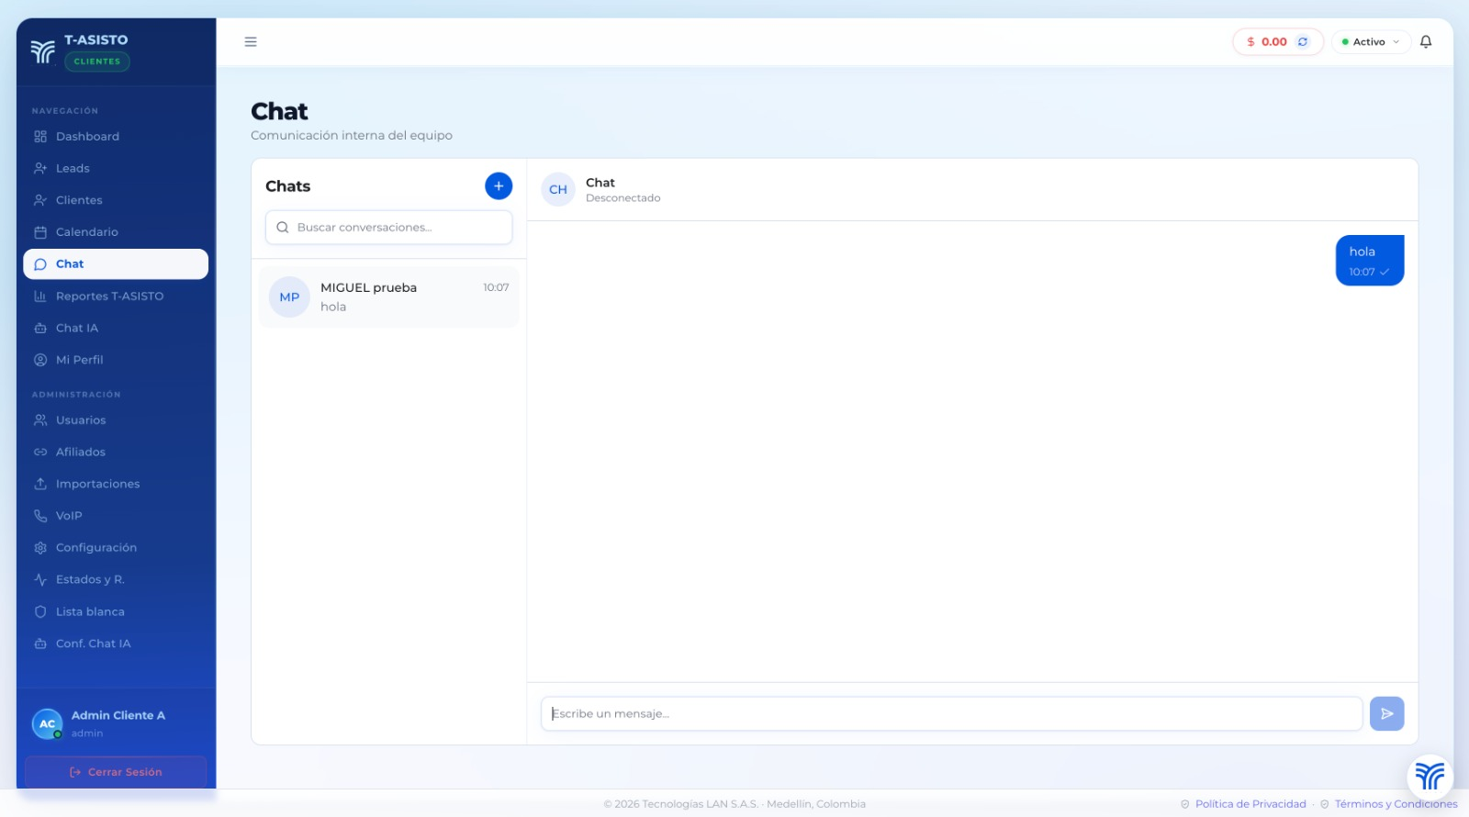
Task: Click the CH avatar in chat header
Action: pos(558,190)
